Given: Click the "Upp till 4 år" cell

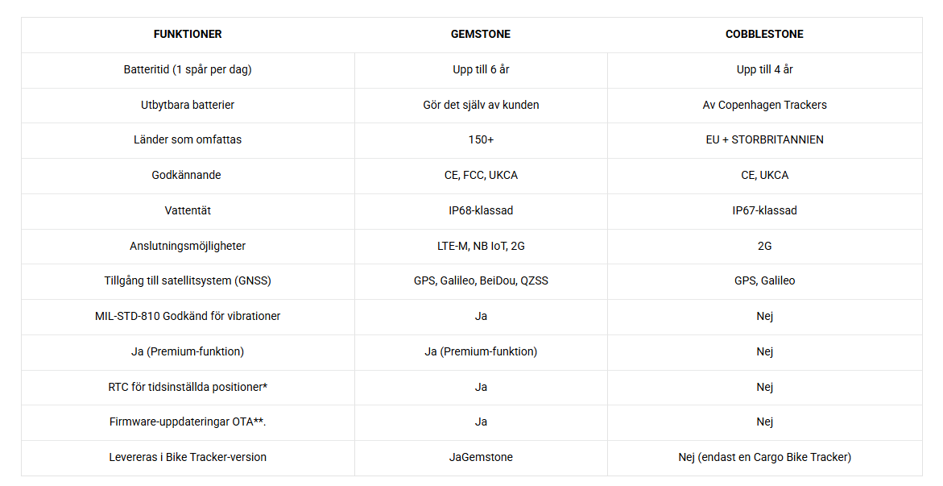Looking at the screenshot, I should tap(764, 69).
